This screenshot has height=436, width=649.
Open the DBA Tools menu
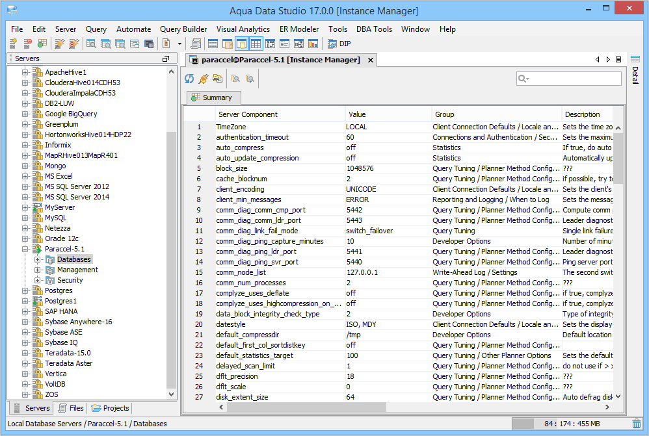(x=374, y=29)
